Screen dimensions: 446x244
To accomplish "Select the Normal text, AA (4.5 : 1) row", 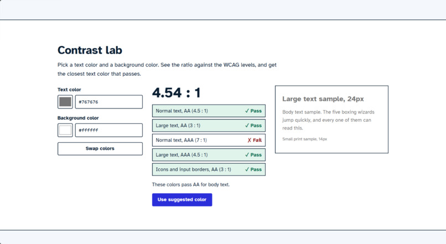I will click(209, 111).
